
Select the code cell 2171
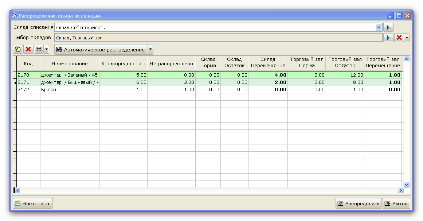pyautogui.click(x=28, y=82)
